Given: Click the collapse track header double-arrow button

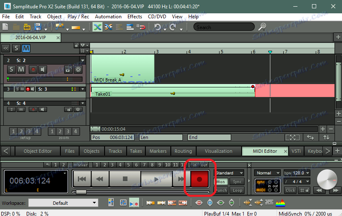Looking at the screenshot, I should 6,48.
